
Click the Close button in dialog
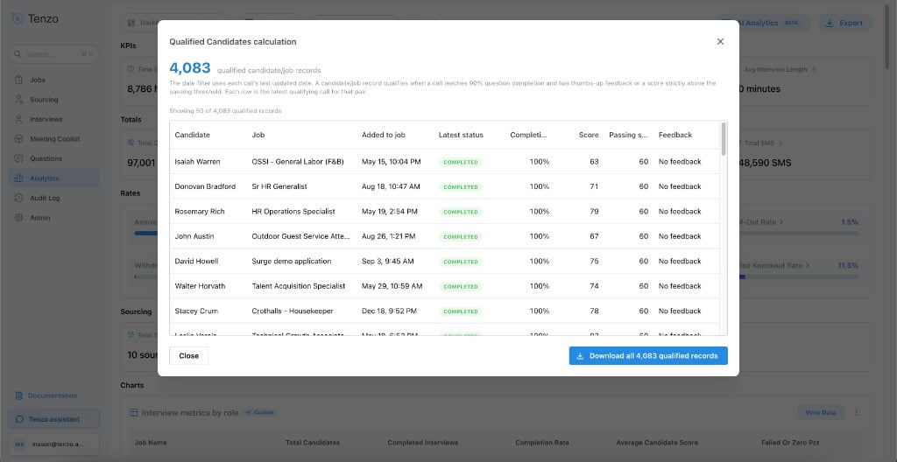(x=189, y=355)
